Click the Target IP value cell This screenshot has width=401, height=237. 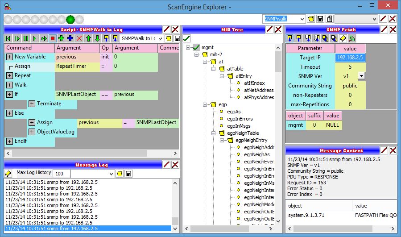(x=350, y=58)
